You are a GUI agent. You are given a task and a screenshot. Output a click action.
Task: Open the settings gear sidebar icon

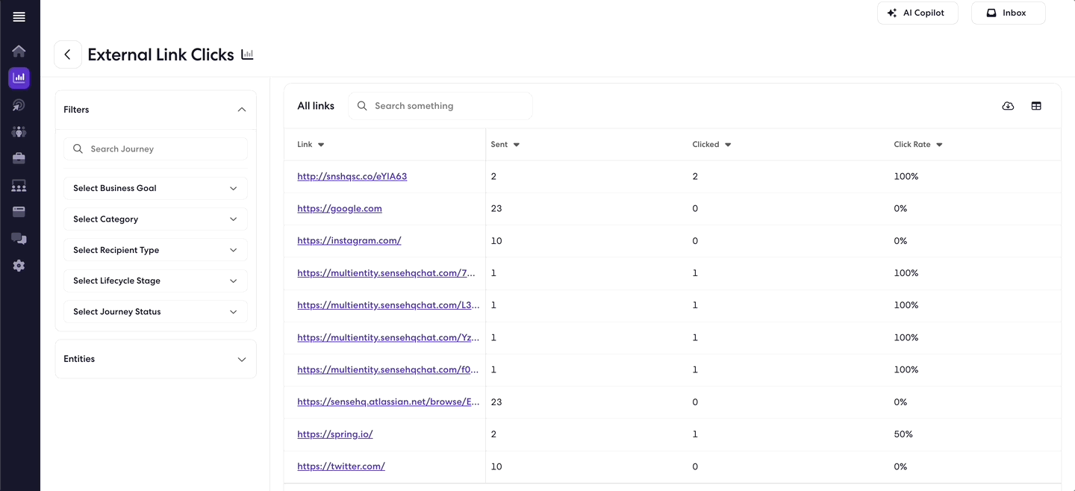19,266
